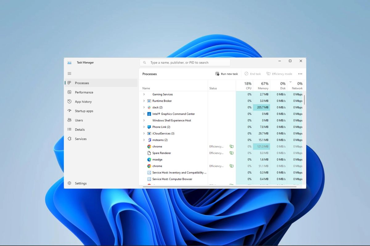The image size is (370, 246).
Task: Click the Spare Renderer file icon
Action: 149,153
